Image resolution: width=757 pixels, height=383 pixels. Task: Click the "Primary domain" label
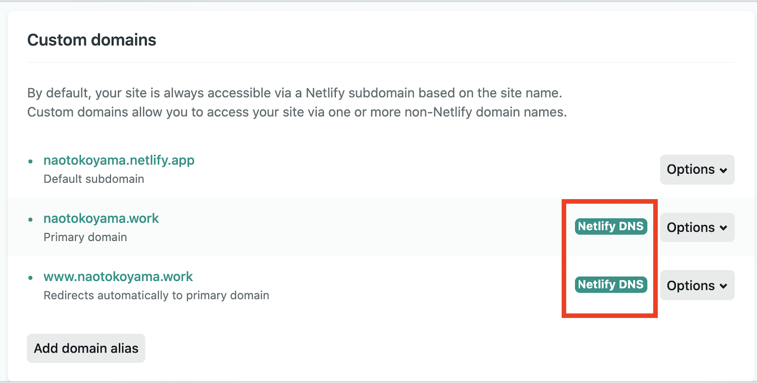coord(85,237)
